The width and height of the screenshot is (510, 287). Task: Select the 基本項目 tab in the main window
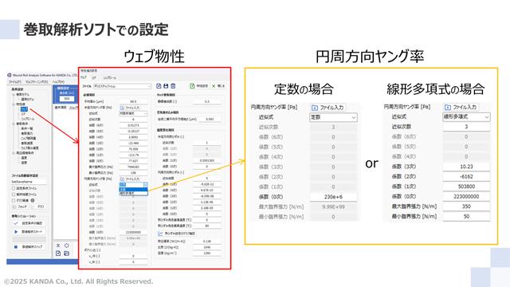point(61,108)
